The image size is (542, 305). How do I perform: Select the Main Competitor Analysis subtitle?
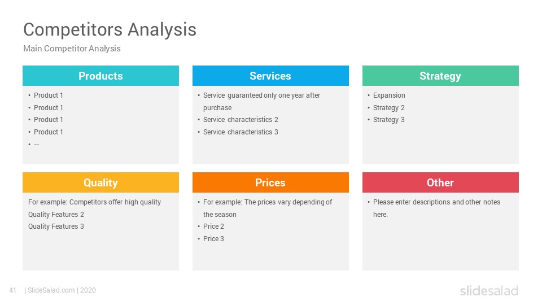(72, 49)
